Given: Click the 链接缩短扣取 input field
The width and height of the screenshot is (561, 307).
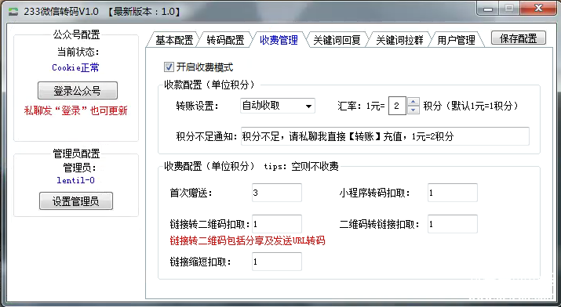Looking at the screenshot, I should (276, 262).
